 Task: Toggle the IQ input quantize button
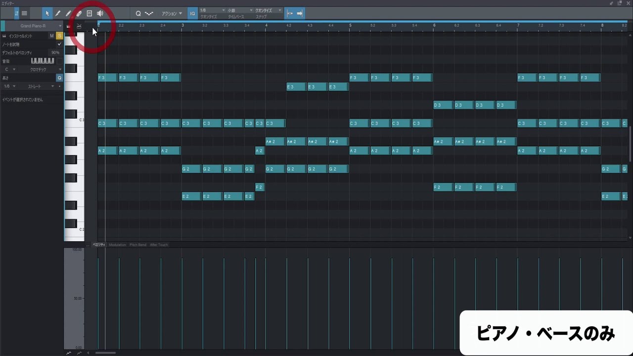(x=192, y=13)
